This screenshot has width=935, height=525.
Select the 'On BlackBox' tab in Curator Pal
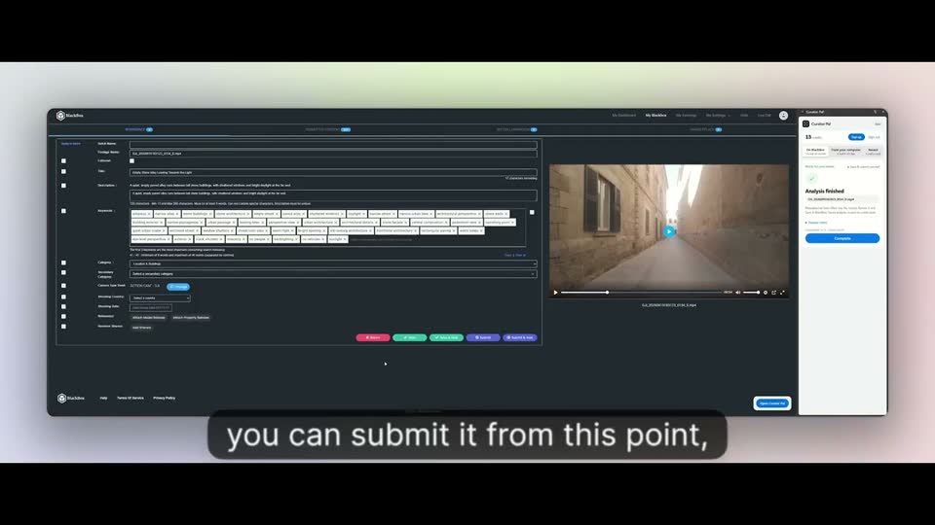816,152
